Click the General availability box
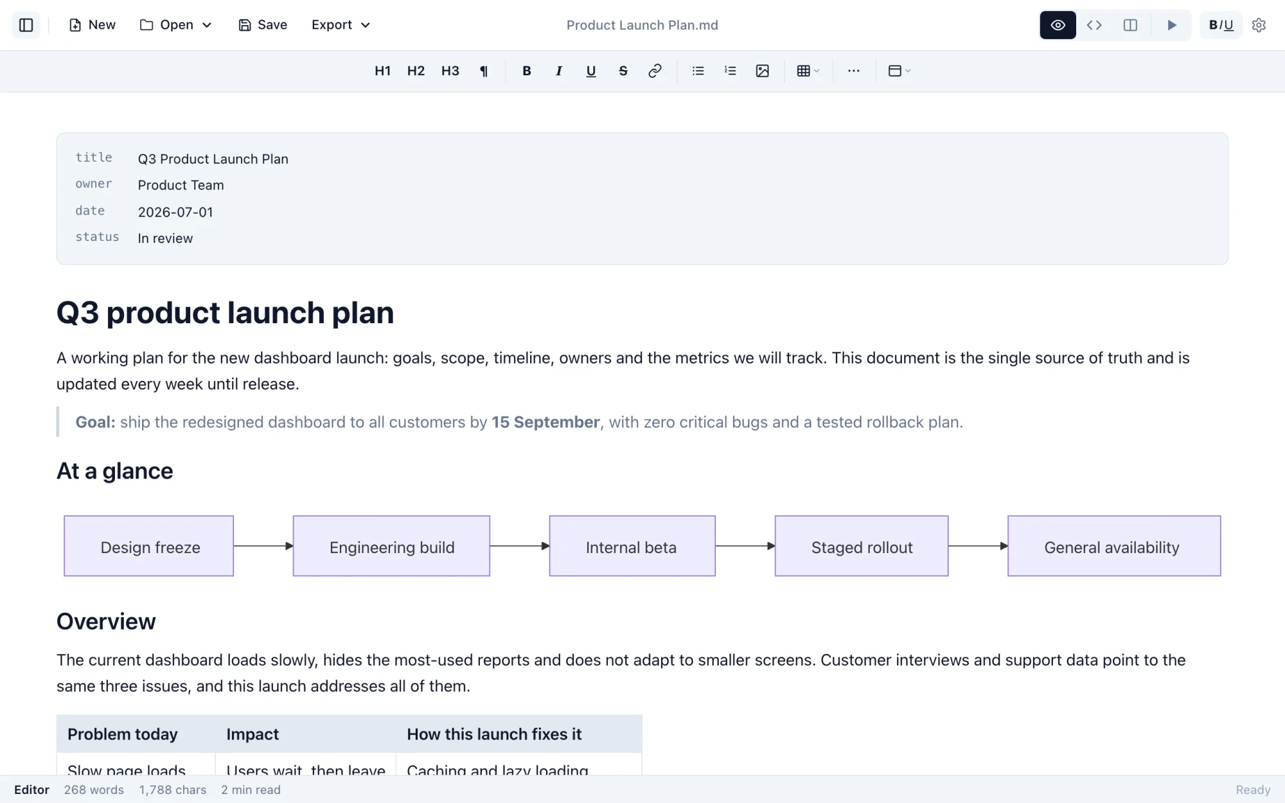This screenshot has height=803, width=1285. click(x=1114, y=546)
